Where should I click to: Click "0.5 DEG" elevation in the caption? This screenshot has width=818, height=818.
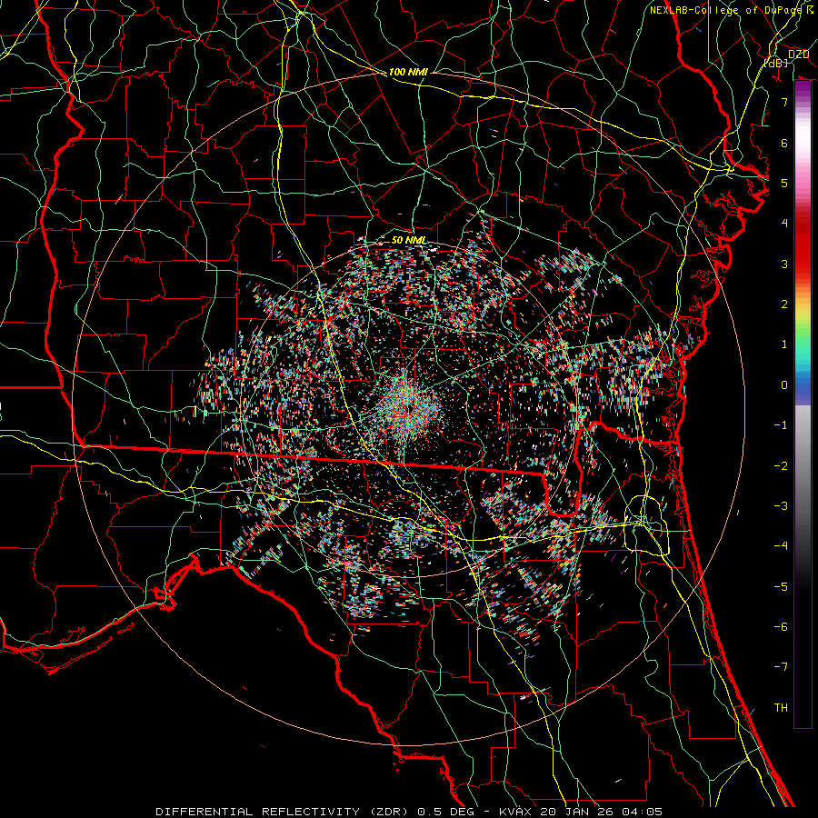point(445,812)
